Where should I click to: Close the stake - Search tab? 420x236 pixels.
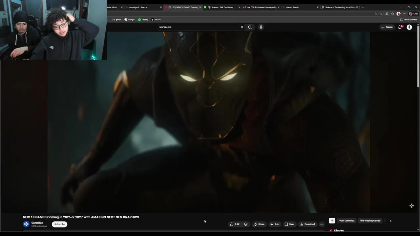(318, 7)
